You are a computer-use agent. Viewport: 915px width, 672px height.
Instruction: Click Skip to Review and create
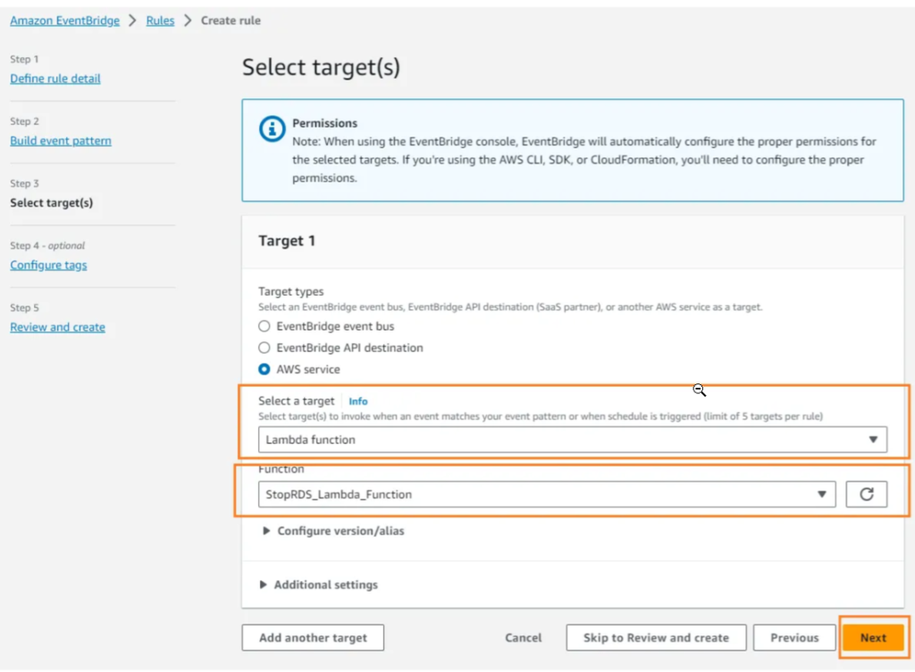[x=656, y=637]
